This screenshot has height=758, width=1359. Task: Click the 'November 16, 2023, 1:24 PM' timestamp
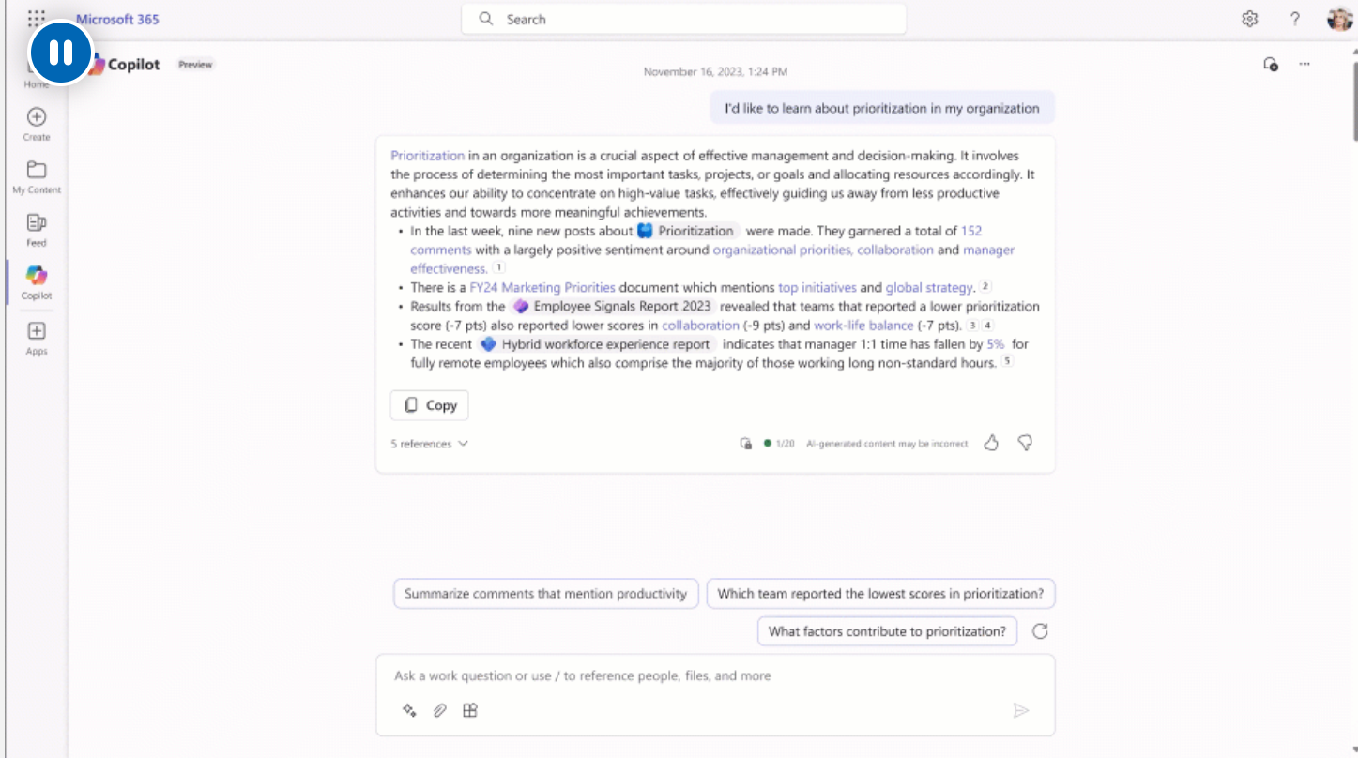[715, 71]
